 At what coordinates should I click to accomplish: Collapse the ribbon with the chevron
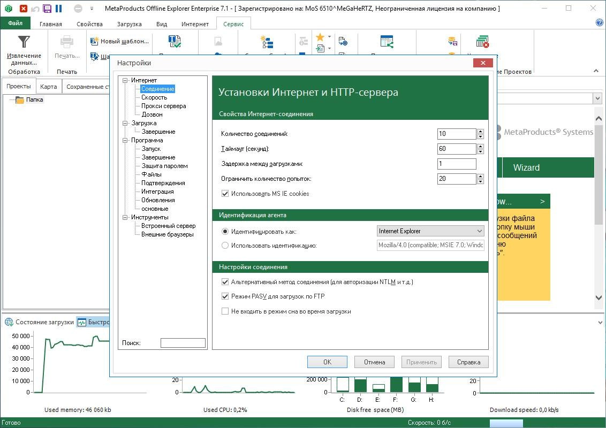(x=596, y=71)
